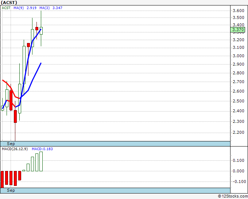Click the red moving average line
This screenshot has height=199, width=248.
pyautogui.click(x=11, y=89)
